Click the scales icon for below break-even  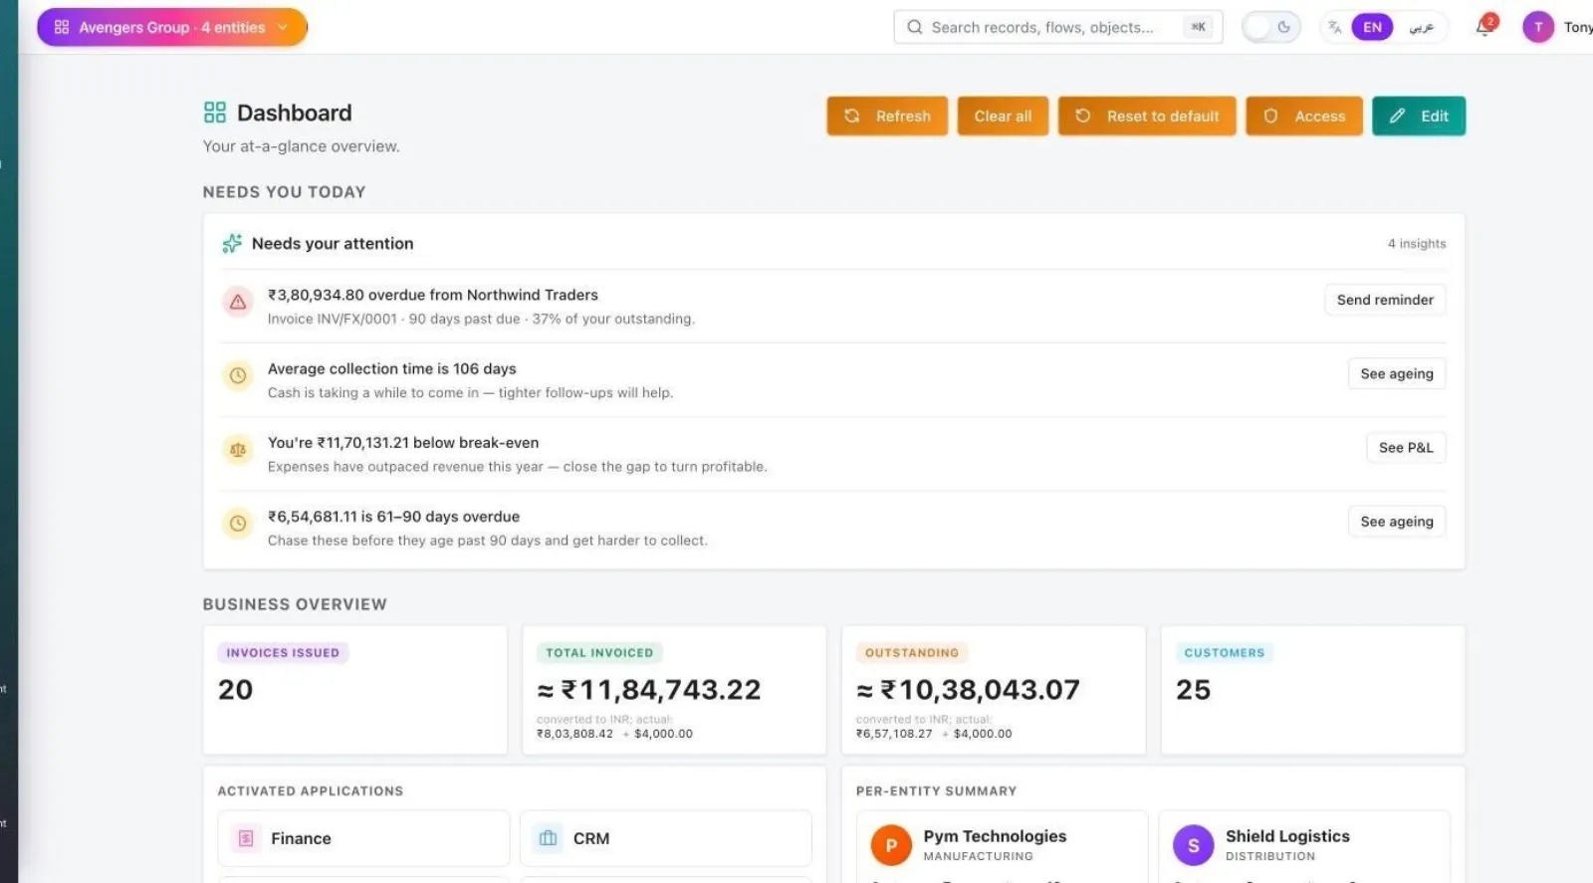coord(238,450)
